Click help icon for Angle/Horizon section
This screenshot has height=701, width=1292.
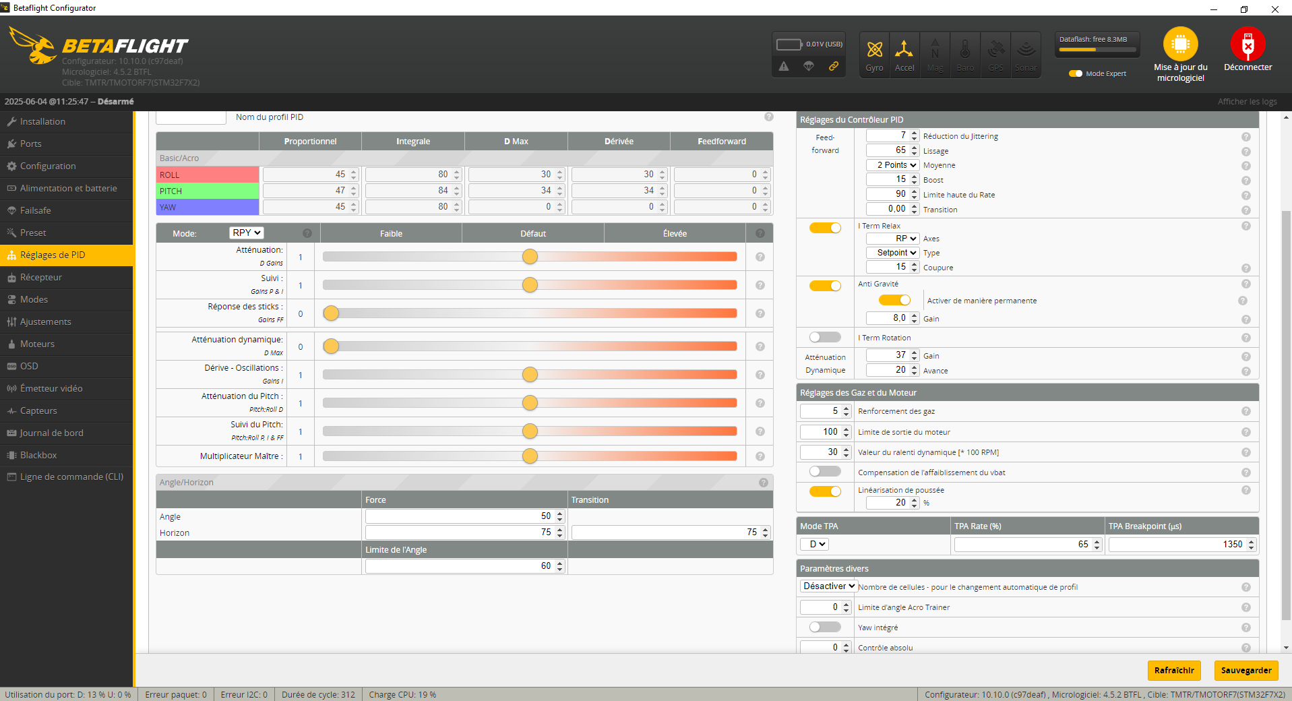(763, 483)
